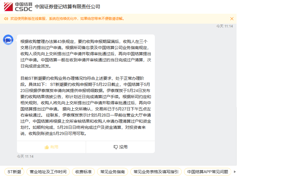
Task: Dismiss the announcement banner with the X
Action: [x=232, y=19]
